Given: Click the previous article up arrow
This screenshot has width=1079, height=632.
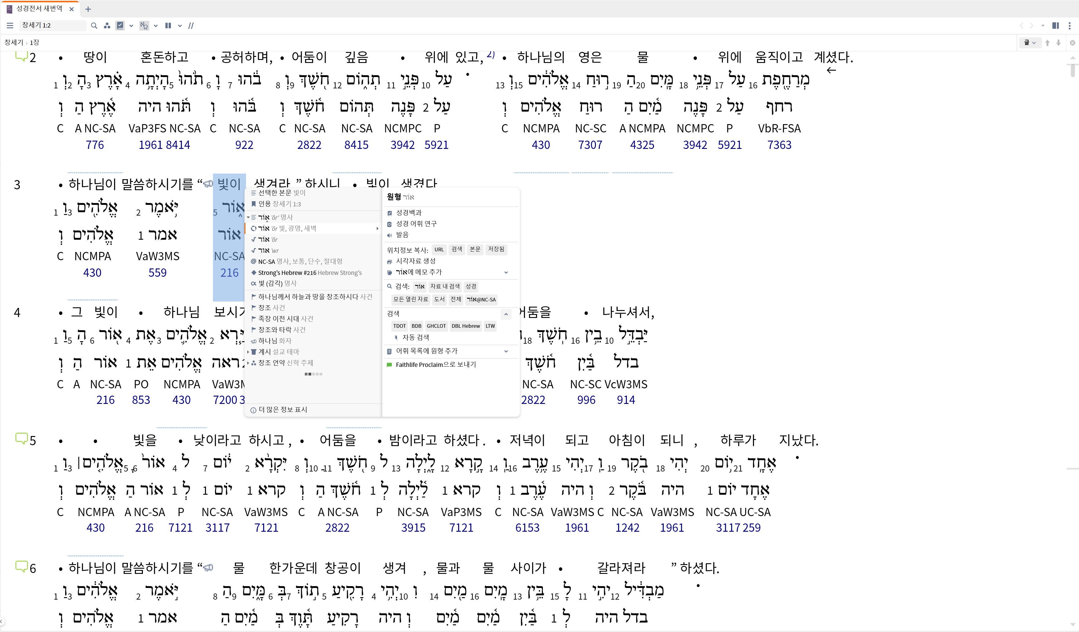Looking at the screenshot, I should (1047, 43).
